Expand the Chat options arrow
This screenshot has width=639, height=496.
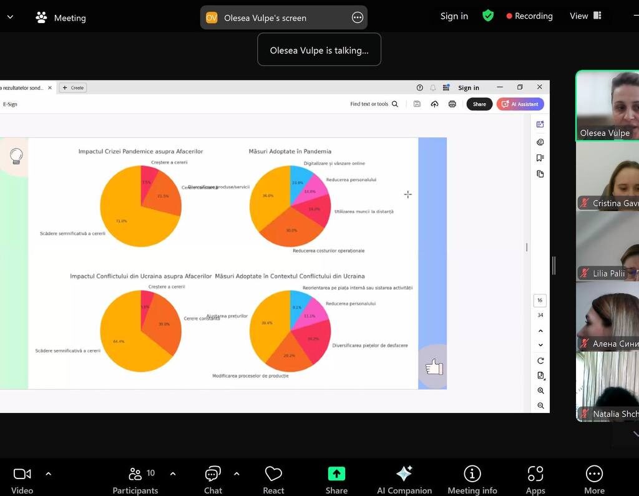tap(237, 474)
